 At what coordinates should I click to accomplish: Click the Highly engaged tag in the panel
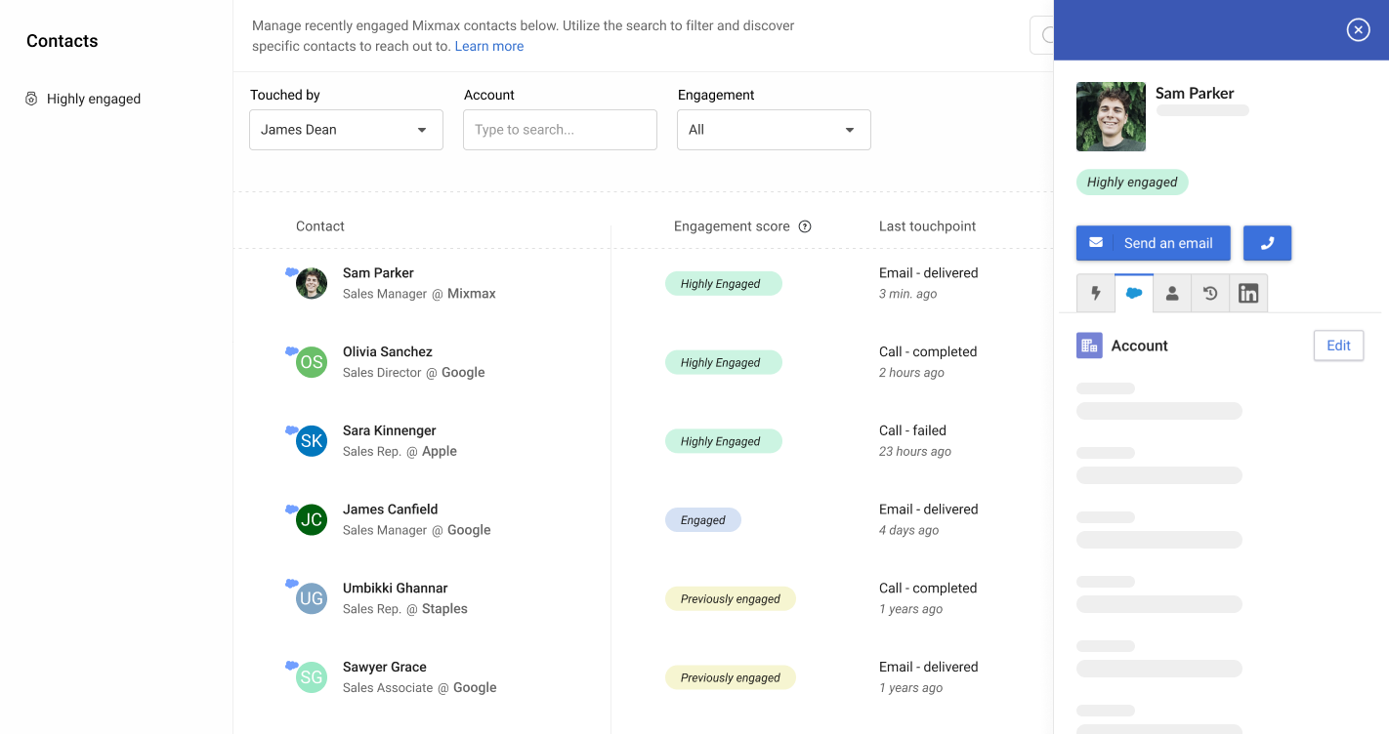pyautogui.click(x=1132, y=182)
